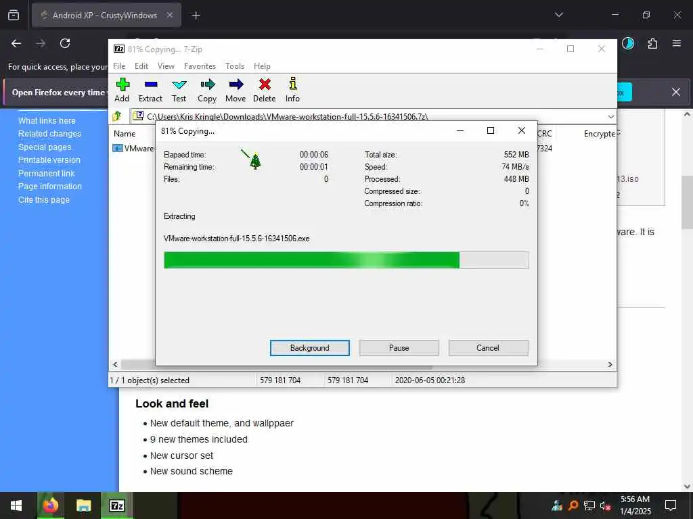Open the Tools menu in 7-Zip

(235, 66)
